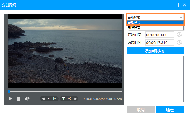This screenshot has width=190, height=117.
Task: Click into the 开始时间 input field
Action: [x=160, y=35]
